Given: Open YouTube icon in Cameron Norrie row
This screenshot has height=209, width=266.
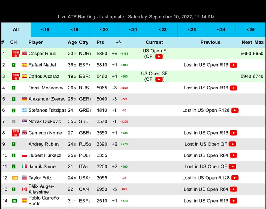Looking at the screenshot, I should 234,133.
